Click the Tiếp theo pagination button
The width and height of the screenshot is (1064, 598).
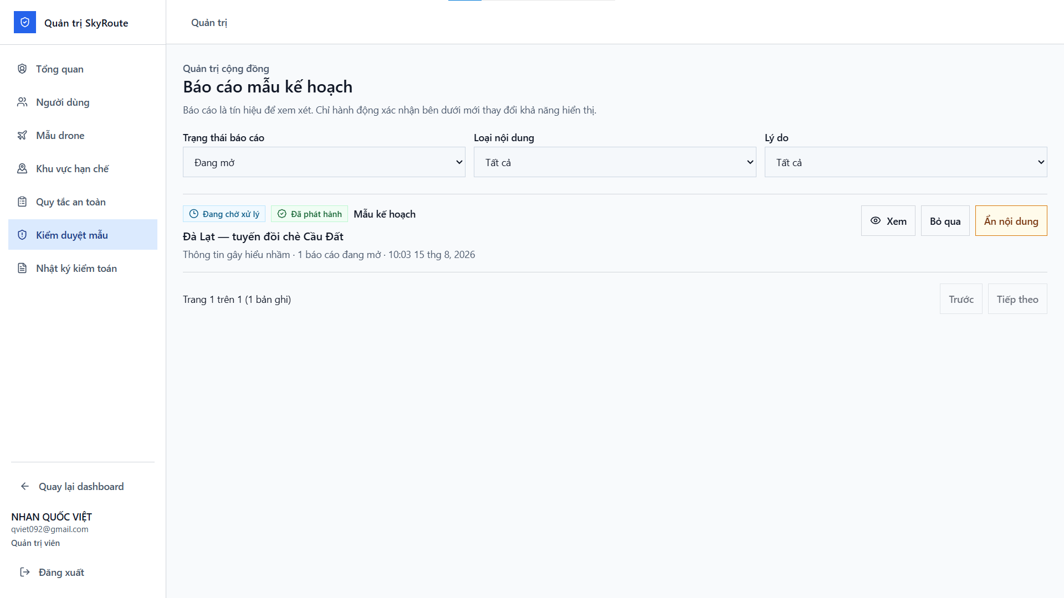click(x=1017, y=299)
